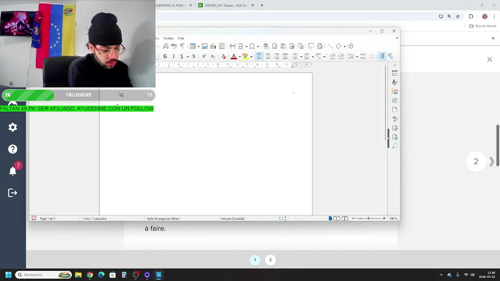The height and width of the screenshot is (281, 500).
Task: Select the insert line tool
Action: 330,46
